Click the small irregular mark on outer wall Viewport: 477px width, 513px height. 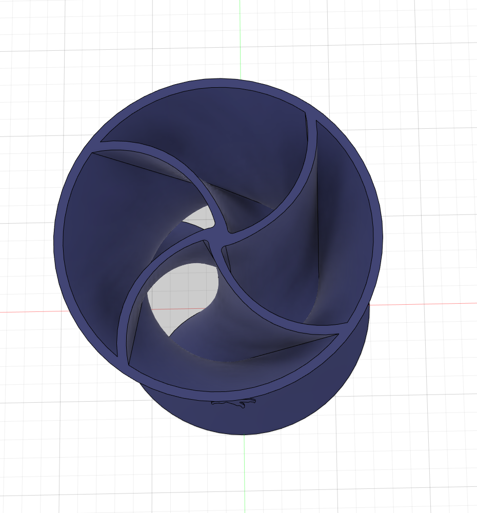pos(234,404)
